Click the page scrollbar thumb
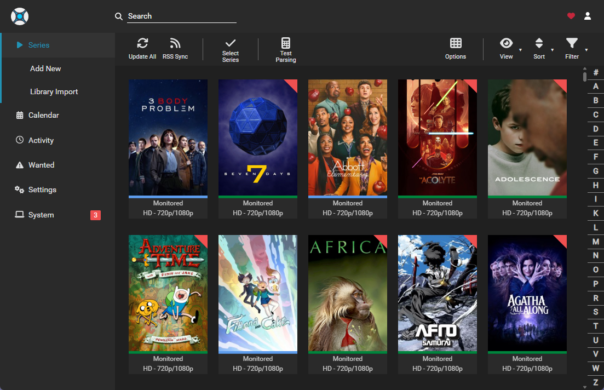Screen dimensions: 604x390 (585, 76)
